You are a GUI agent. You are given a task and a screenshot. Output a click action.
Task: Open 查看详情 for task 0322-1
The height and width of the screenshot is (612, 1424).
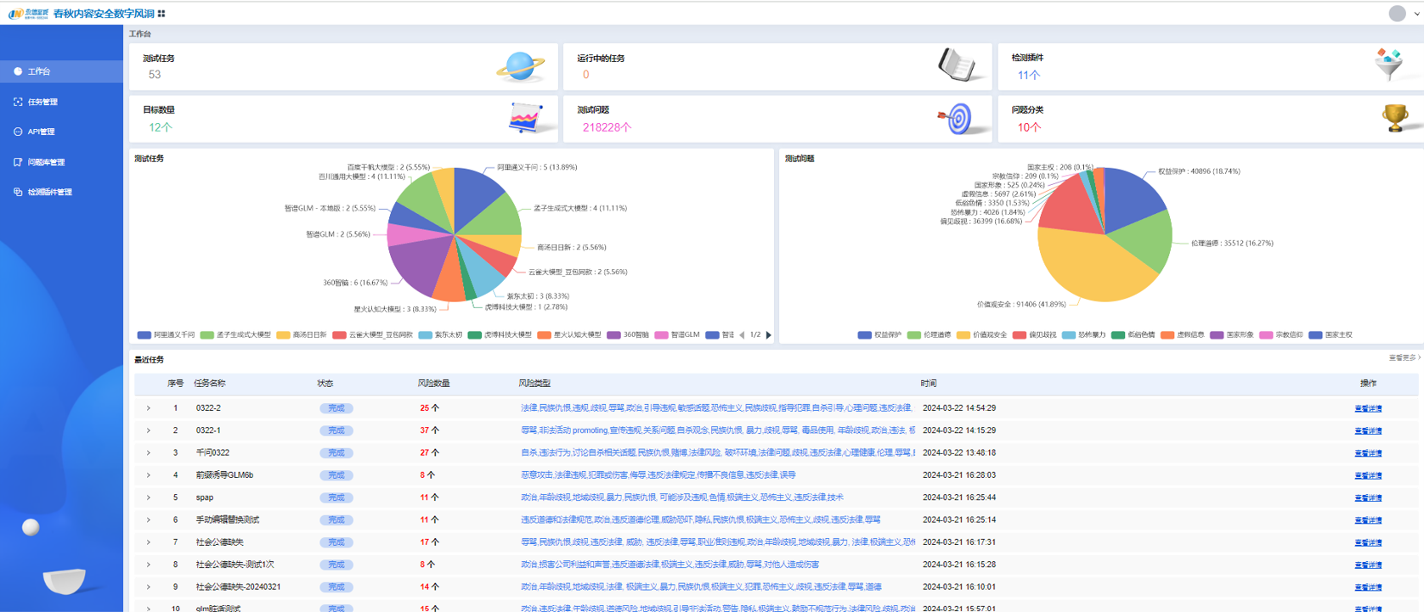pyautogui.click(x=1368, y=430)
